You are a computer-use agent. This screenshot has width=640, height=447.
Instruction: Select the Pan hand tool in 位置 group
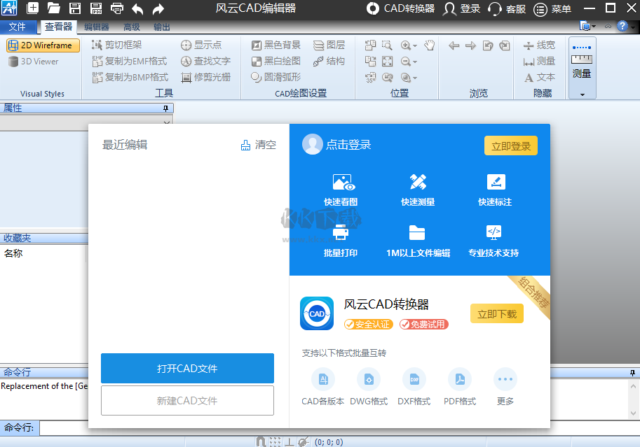tap(428, 46)
